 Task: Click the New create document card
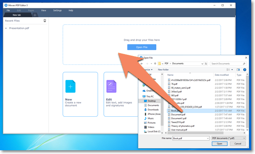point(80,94)
